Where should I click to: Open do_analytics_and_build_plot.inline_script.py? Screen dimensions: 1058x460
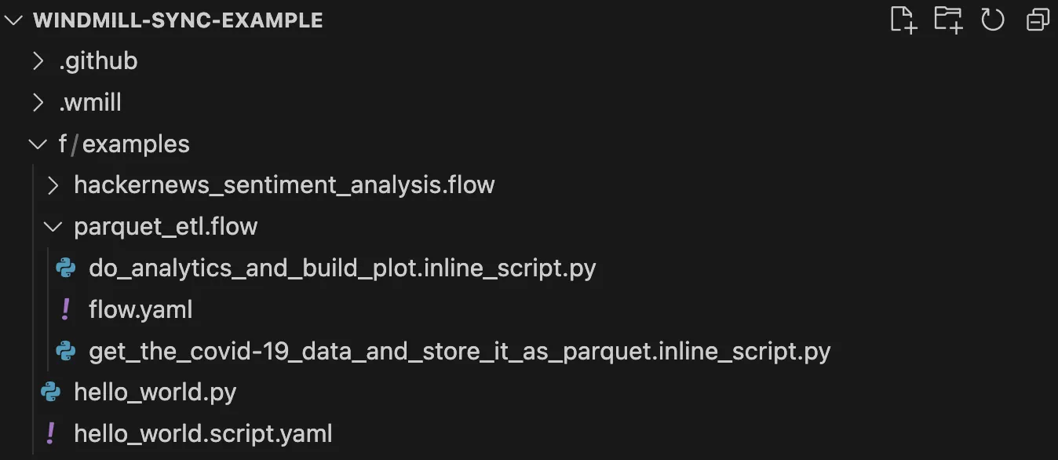[x=342, y=268]
